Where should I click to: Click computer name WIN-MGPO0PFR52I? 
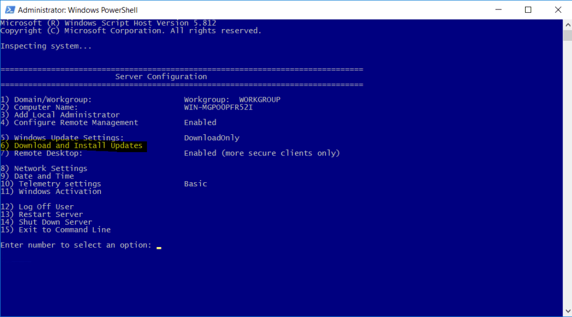218,107
